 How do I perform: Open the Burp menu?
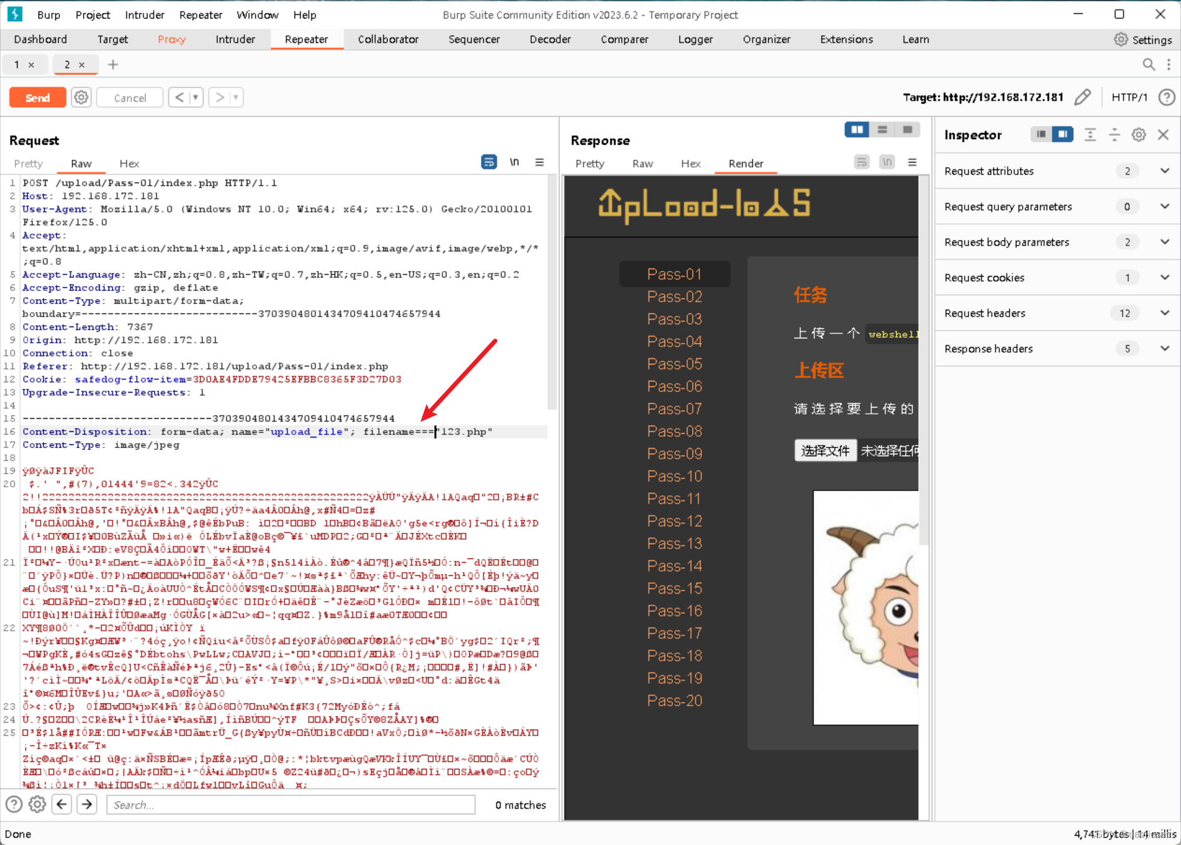pos(49,14)
